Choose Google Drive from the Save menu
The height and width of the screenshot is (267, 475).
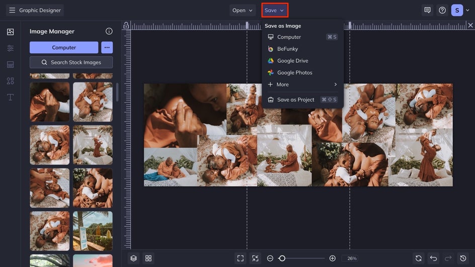point(292,61)
